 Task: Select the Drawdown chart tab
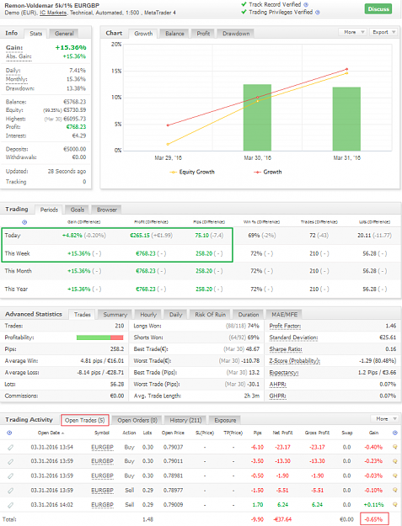click(x=236, y=34)
